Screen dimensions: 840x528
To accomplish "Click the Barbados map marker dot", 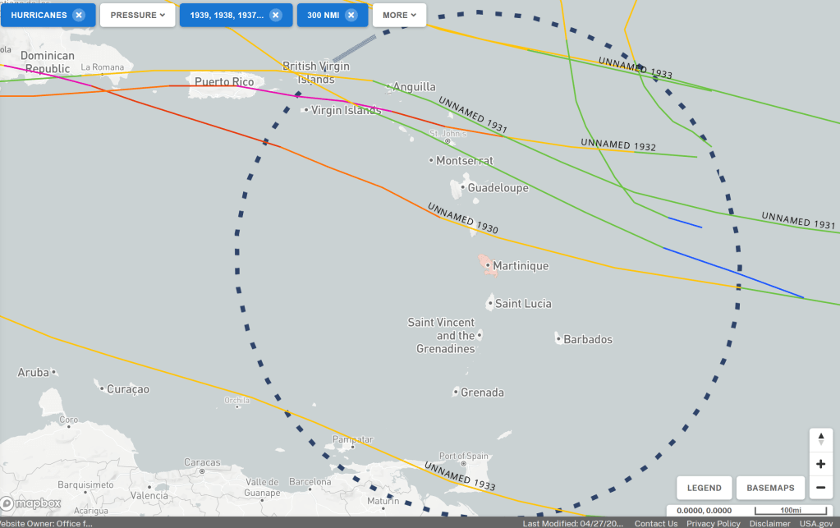I will [x=558, y=338].
